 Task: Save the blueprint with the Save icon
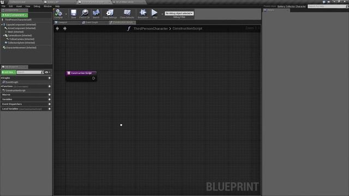coord(74,14)
